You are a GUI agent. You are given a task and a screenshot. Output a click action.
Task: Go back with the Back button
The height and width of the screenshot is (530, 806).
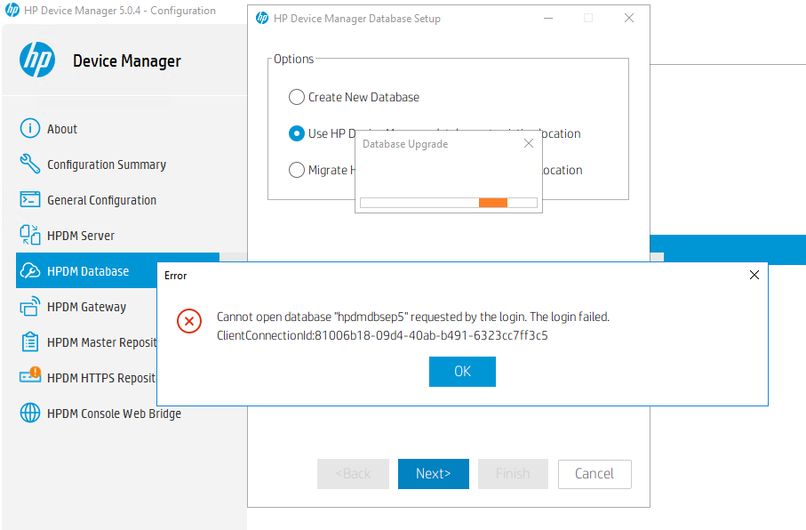click(x=353, y=473)
